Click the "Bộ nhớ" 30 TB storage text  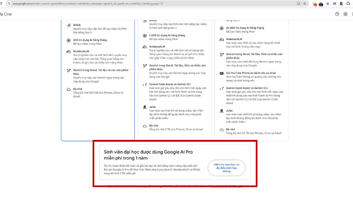coord(230,129)
